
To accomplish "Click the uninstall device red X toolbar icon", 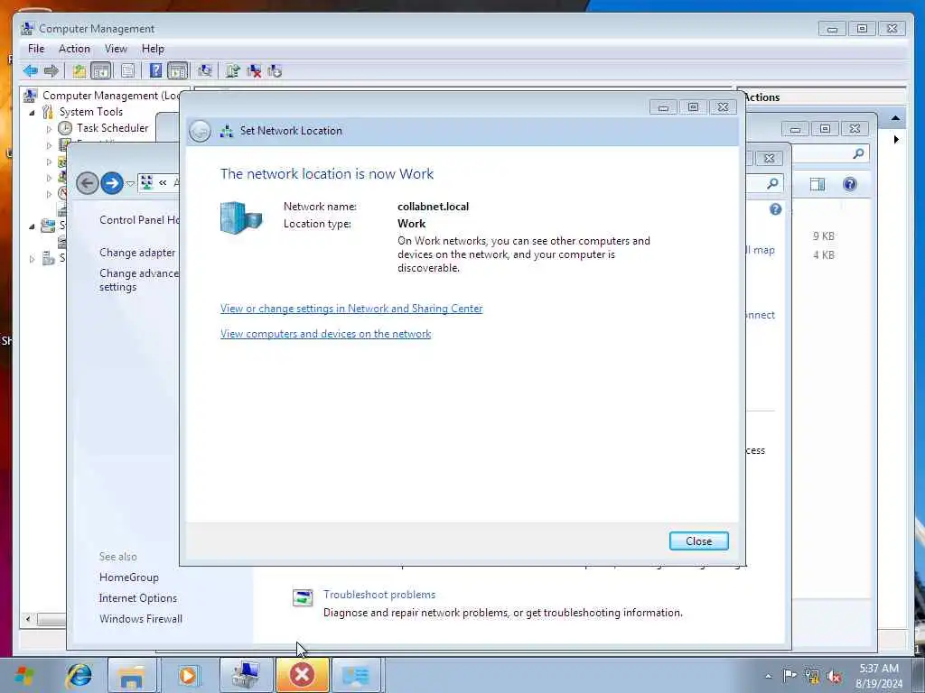I will (254, 71).
